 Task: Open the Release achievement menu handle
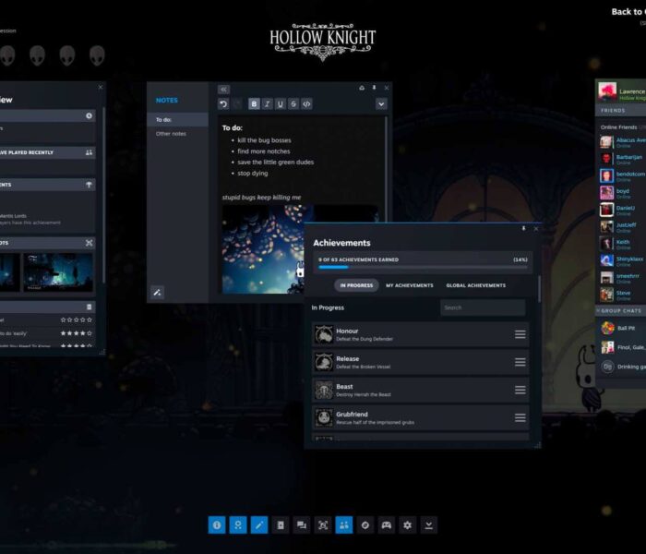click(x=520, y=362)
